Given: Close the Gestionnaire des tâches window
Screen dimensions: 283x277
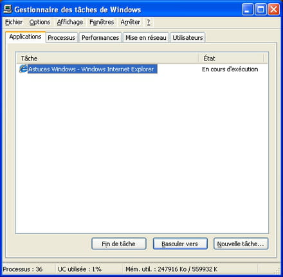Looking at the screenshot, I should point(274,10).
